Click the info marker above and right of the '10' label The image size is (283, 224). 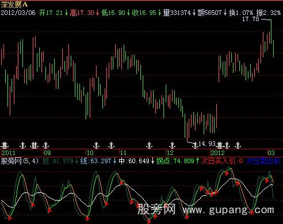(96, 145)
